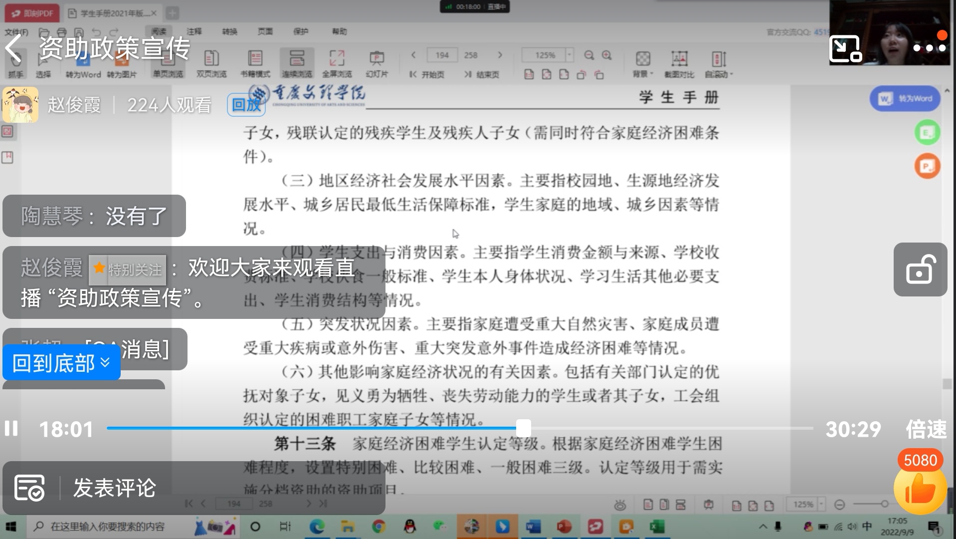
Task: Click the 转为Word floating button
Action: coord(905,99)
